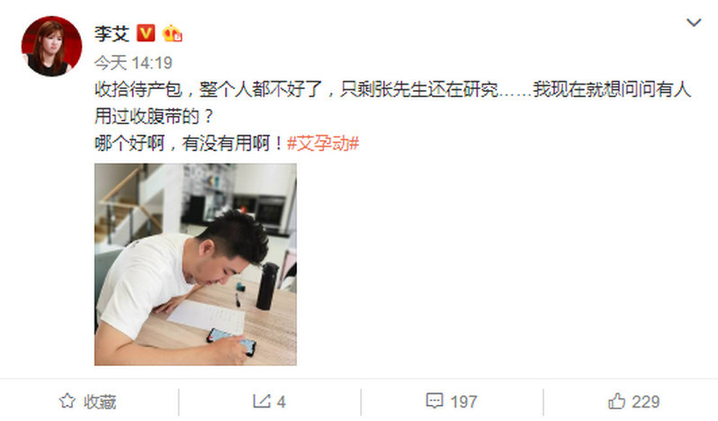
Task: Open the hashtag #艾孕动# topic
Action: [x=323, y=144]
